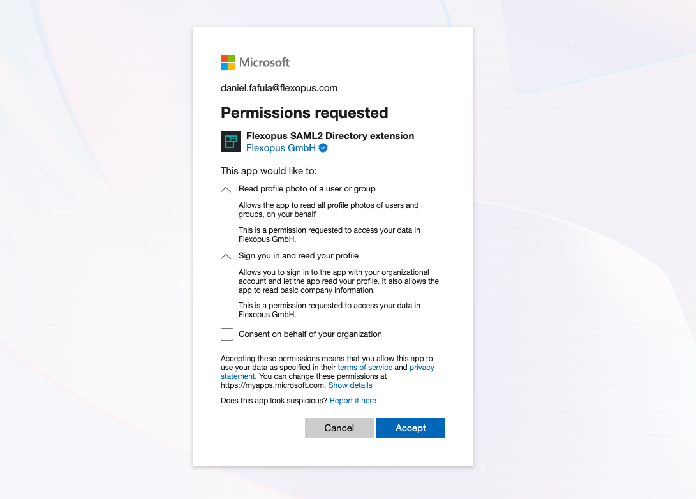Image resolution: width=696 pixels, height=499 pixels.
Task: Click the Flexopus SAML2 Directory extension title
Action: (x=330, y=136)
